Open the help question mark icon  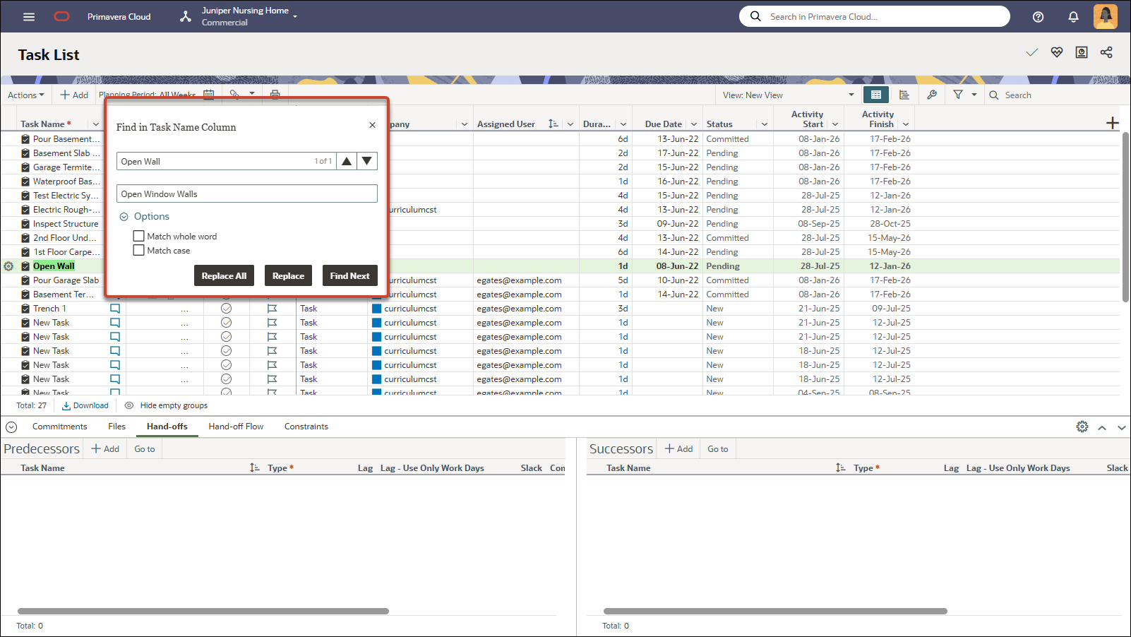pos(1038,17)
